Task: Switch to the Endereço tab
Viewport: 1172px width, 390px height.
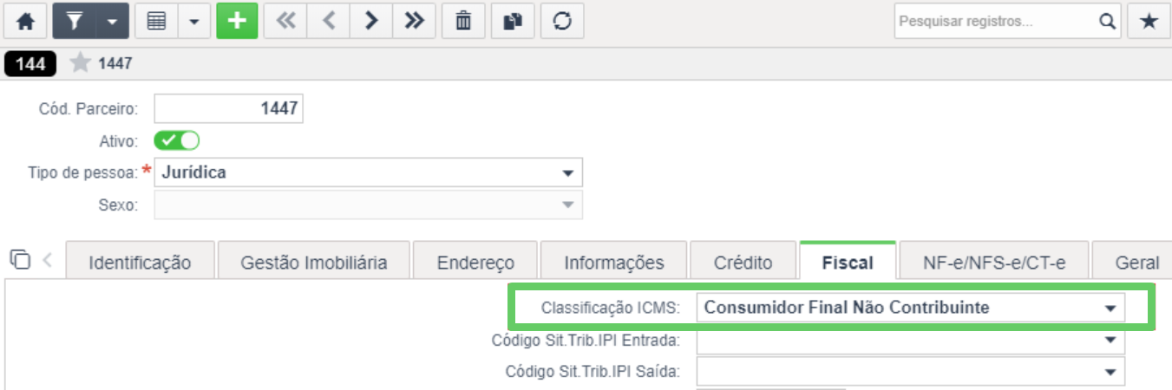Action: click(x=475, y=263)
